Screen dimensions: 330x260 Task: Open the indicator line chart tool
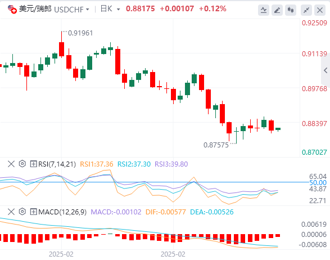264,10
